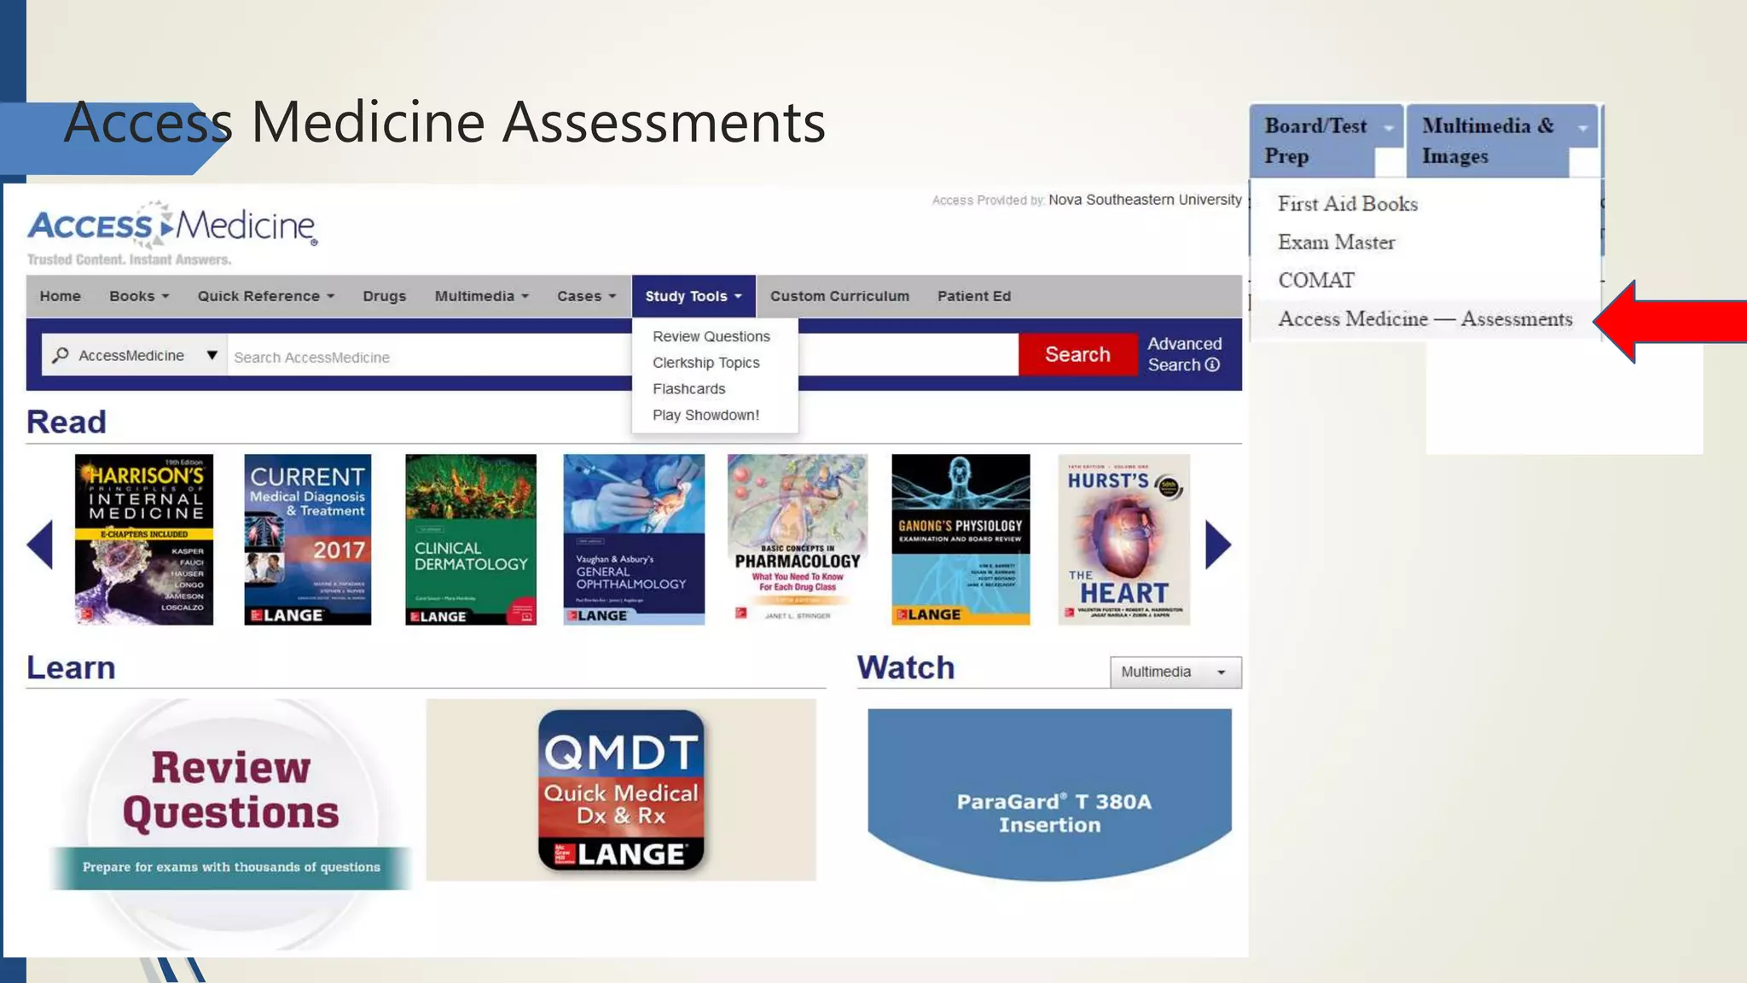
Task: Expand the Books menu
Action: click(x=139, y=296)
